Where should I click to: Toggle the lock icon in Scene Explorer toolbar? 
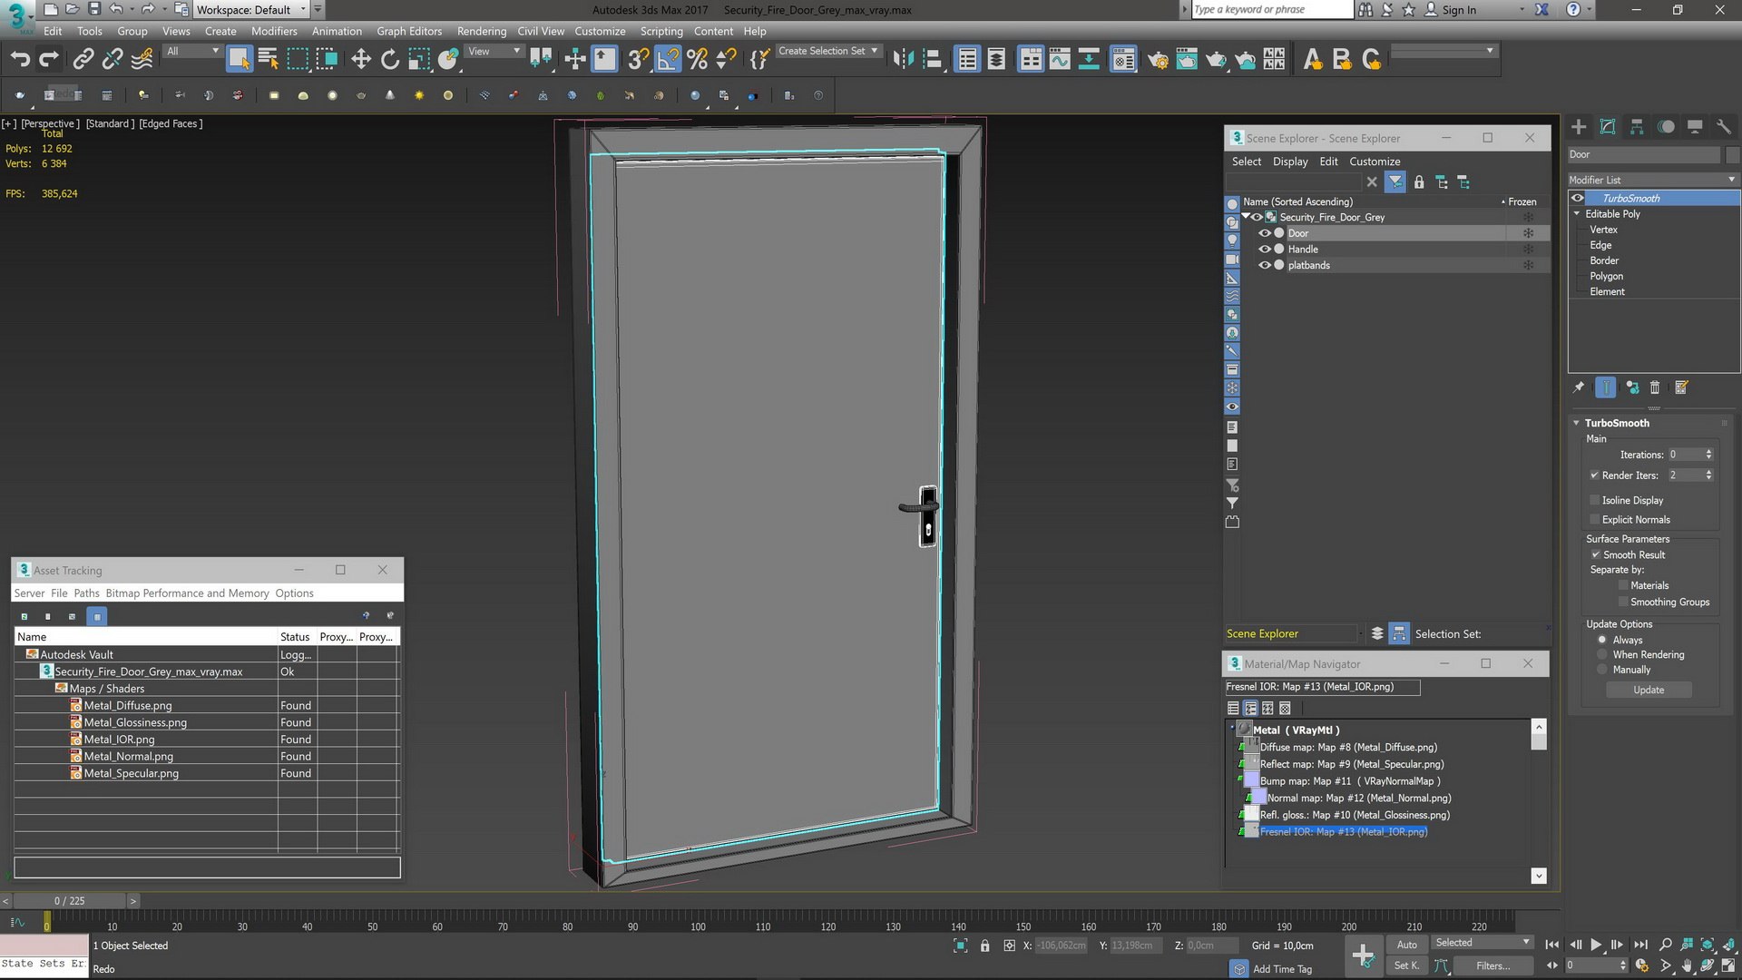point(1419,182)
